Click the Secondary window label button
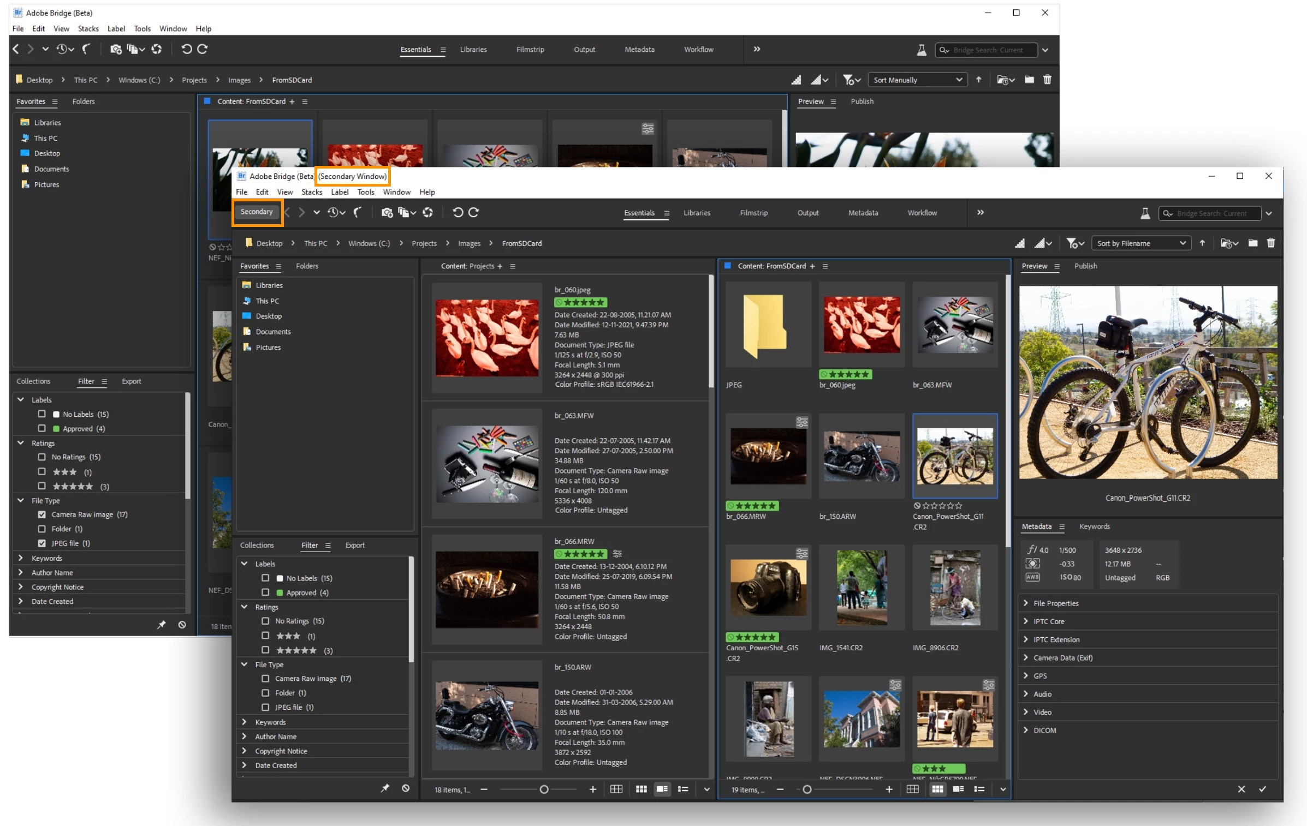The image size is (1307, 826). 257,212
